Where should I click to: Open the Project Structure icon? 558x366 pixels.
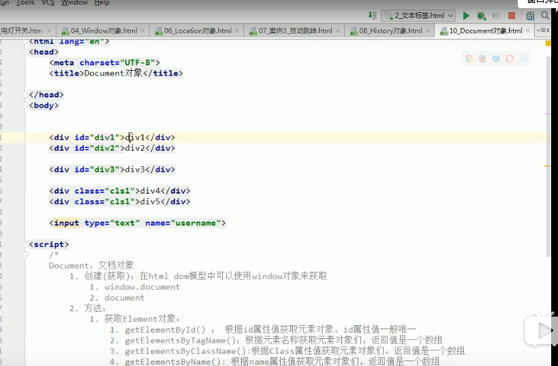click(x=530, y=16)
